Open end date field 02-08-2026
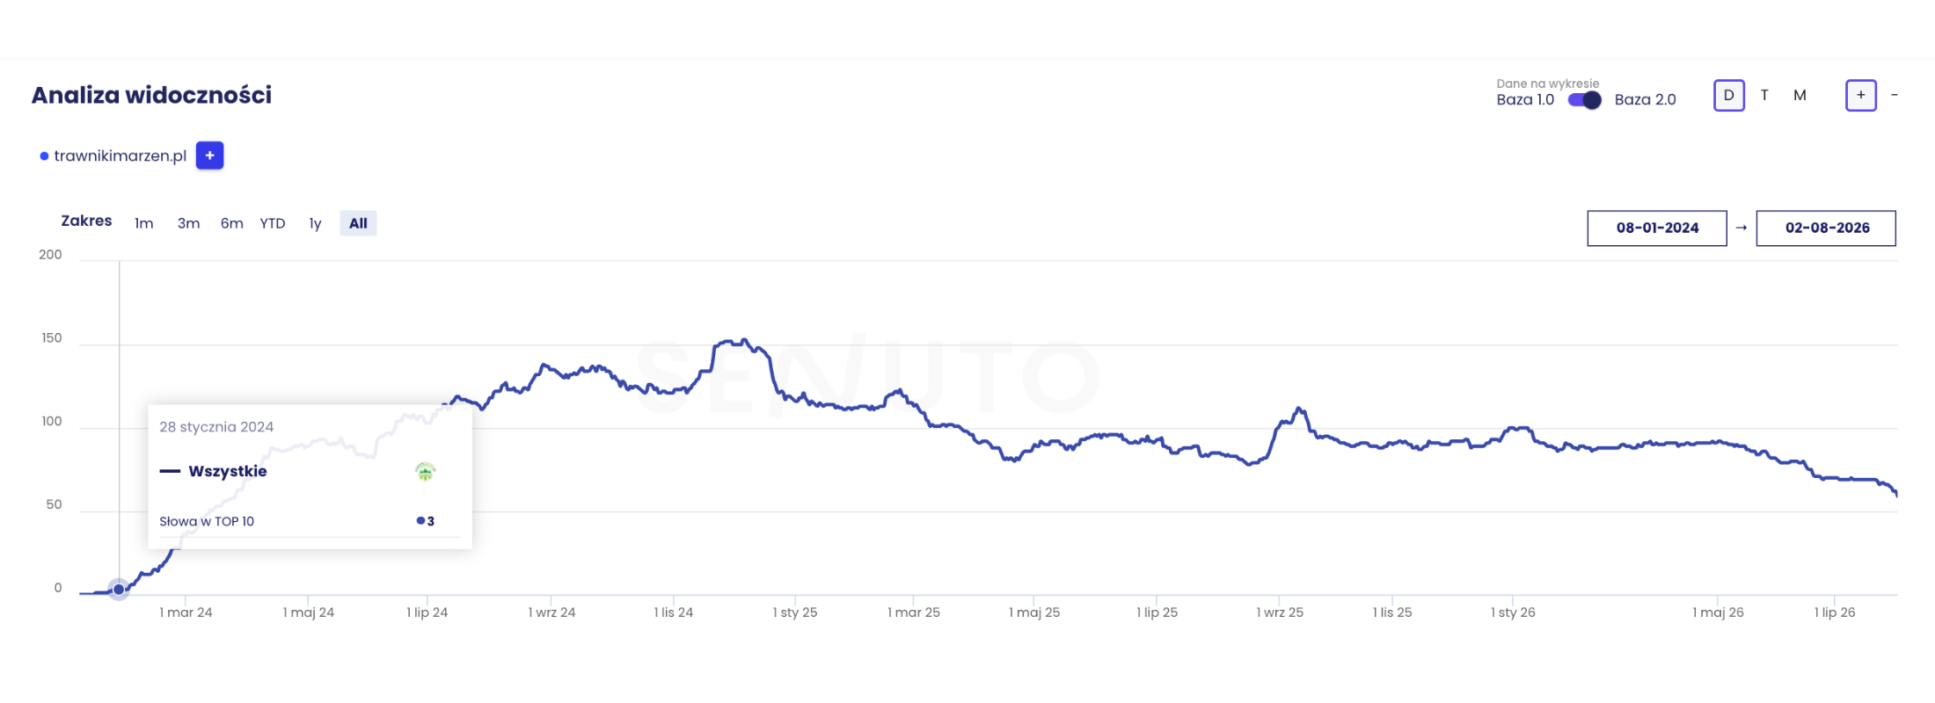Screen dimensions: 1935x703 coord(1826,228)
